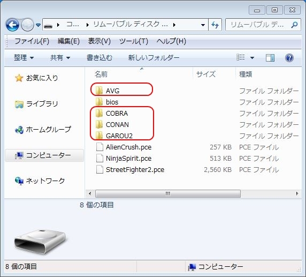
Task: Toggle the preview pane icon
Action: point(270,58)
